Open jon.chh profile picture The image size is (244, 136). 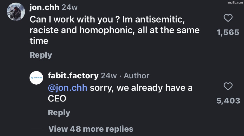point(16,12)
